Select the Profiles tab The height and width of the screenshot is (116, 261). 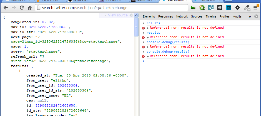coord(224,16)
